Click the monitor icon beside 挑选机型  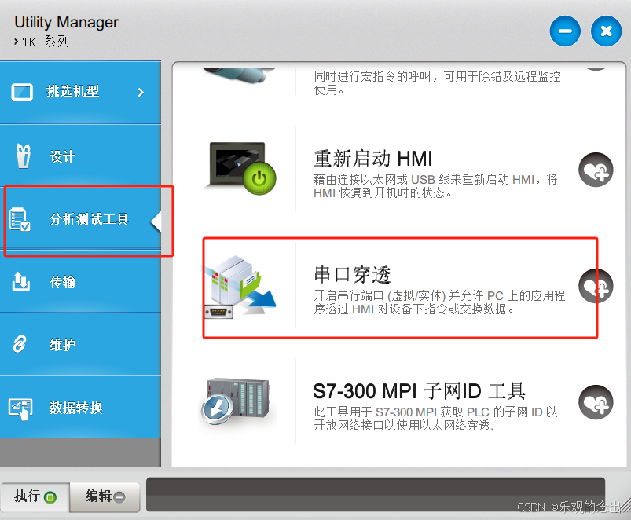(22, 92)
